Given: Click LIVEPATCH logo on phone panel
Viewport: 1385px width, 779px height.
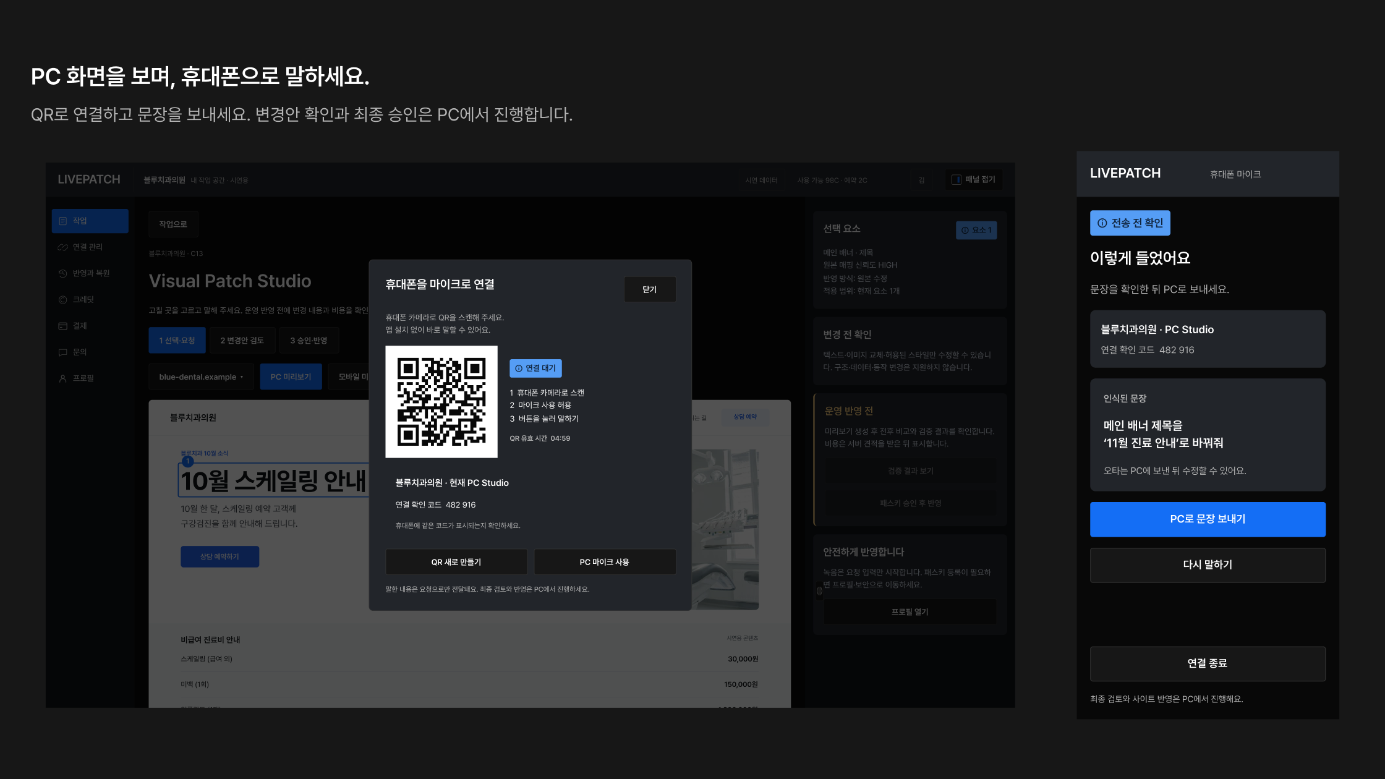Looking at the screenshot, I should (1125, 174).
